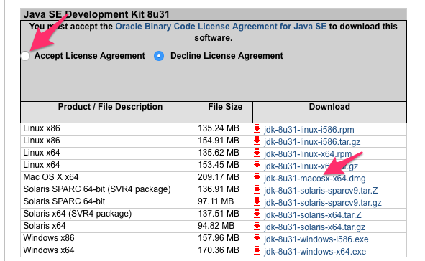The image size is (425, 261).
Task: Click the red download arrow in the 153.45 MB row
Action: click(x=257, y=166)
